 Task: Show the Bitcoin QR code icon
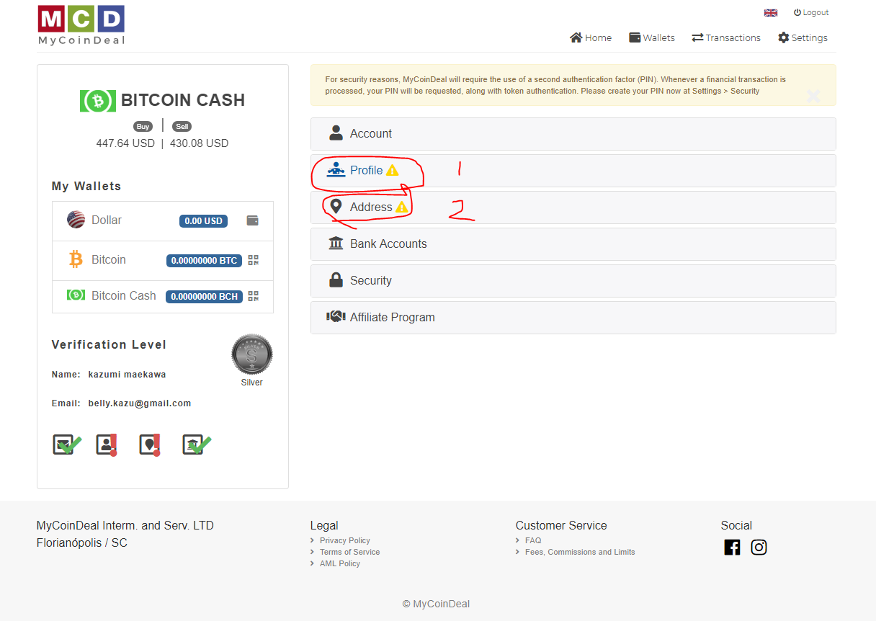click(253, 260)
